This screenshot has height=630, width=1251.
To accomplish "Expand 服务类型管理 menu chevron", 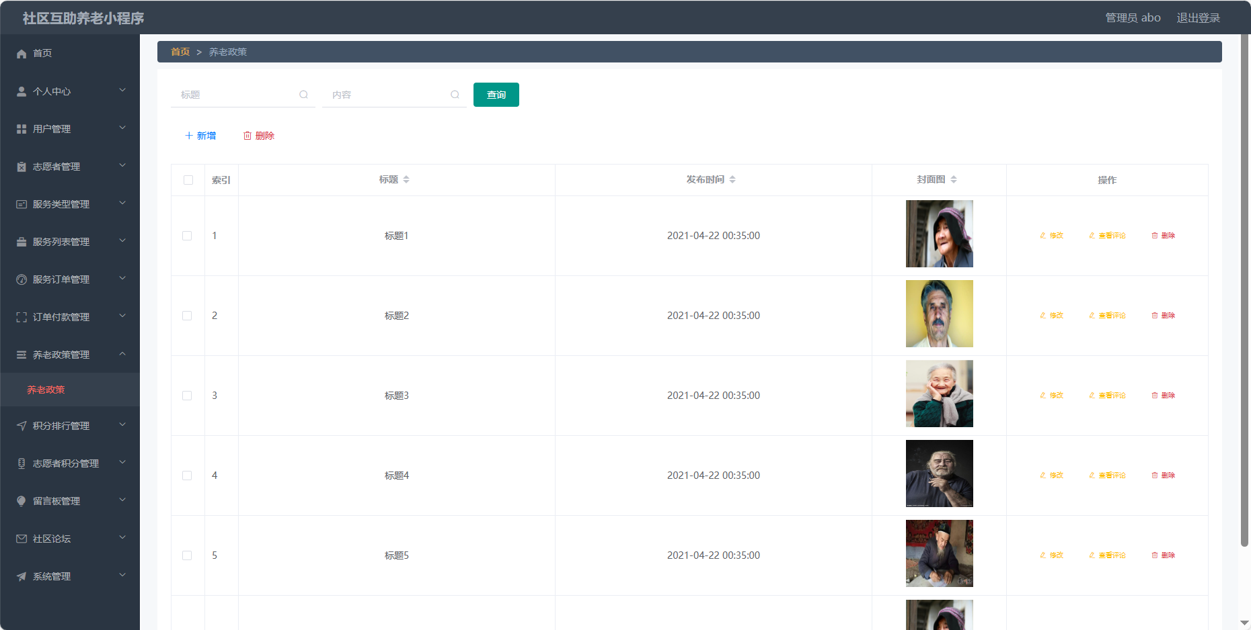I will 122,203.
